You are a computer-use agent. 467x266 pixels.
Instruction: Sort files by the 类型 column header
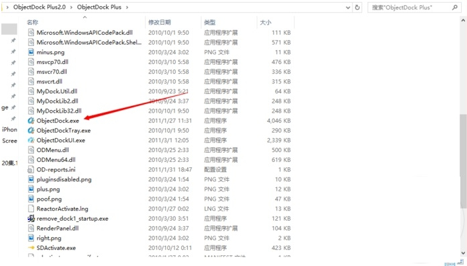(210, 22)
